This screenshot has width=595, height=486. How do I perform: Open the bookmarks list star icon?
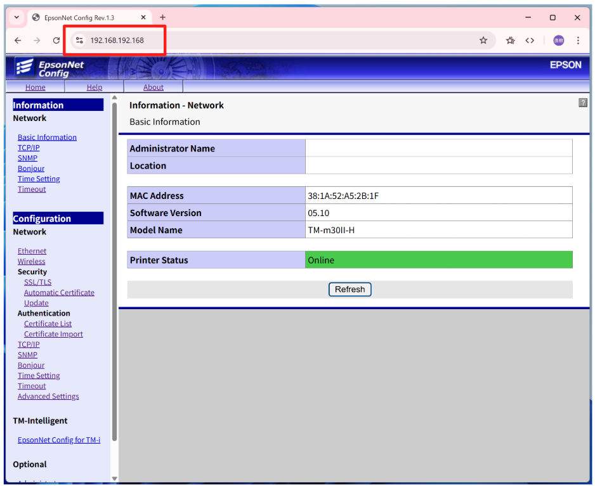pos(511,40)
